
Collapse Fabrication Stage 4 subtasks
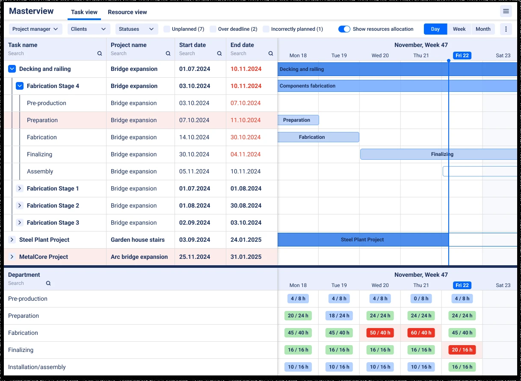pos(20,86)
